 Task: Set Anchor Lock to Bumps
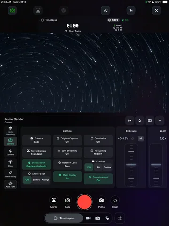click(36, 180)
